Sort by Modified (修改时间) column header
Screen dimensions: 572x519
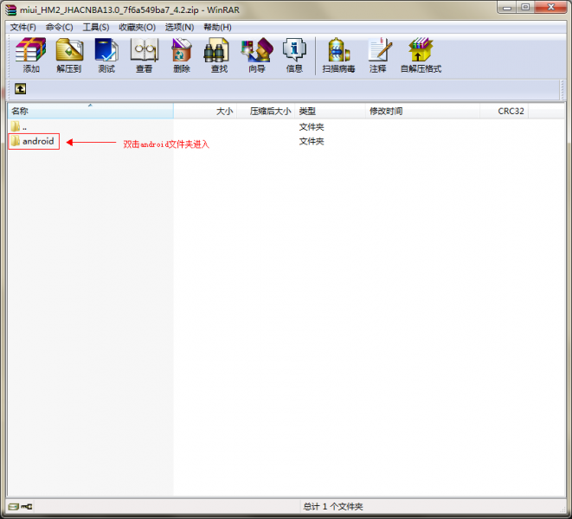point(422,111)
